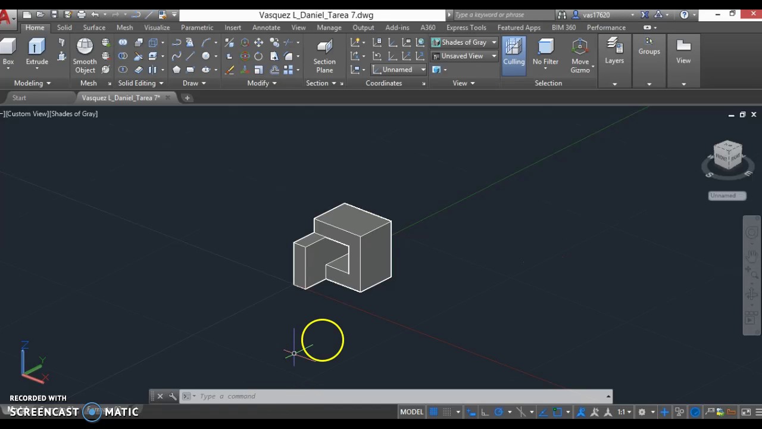Screen dimensions: 762x429
Task: Toggle Polar Tracking in status bar
Action: [x=499, y=412]
